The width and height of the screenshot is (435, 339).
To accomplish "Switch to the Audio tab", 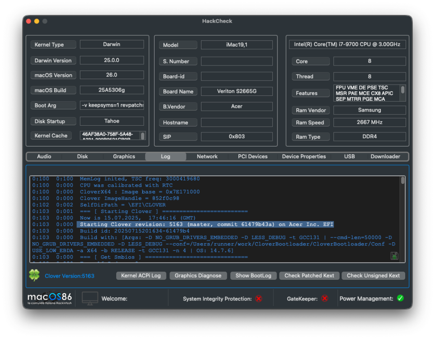I will pyautogui.click(x=44, y=156).
